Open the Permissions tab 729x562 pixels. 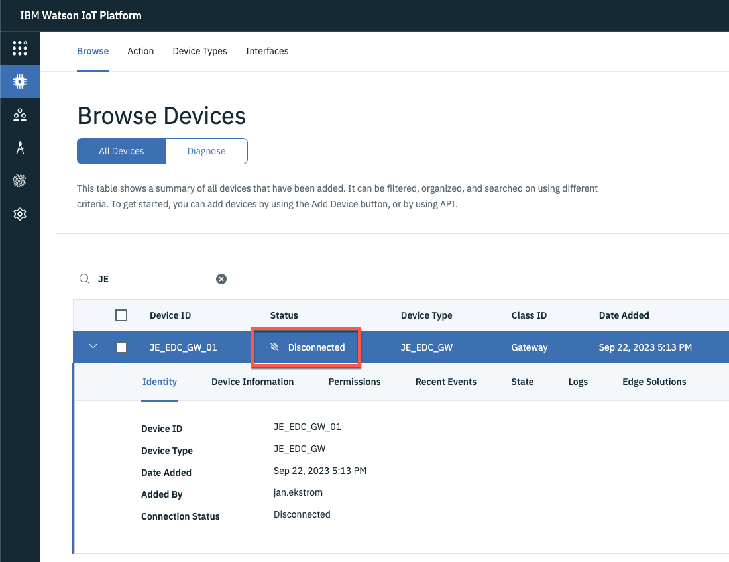point(355,382)
